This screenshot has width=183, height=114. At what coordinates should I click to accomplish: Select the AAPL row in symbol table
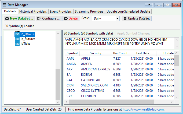tap(70, 58)
